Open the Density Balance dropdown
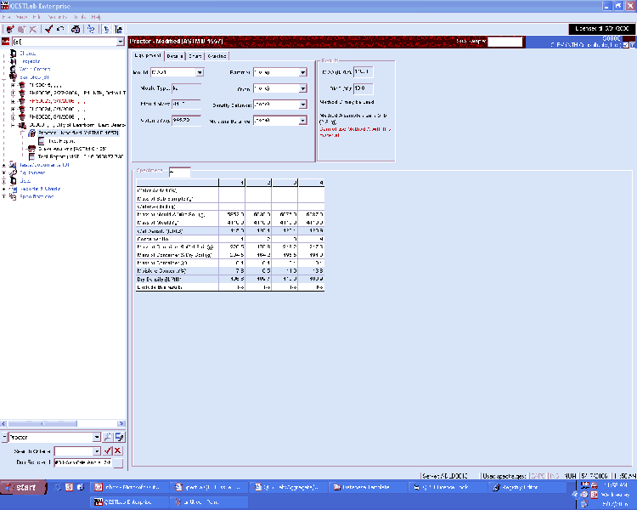Image resolution: width=637 pixels, height=510 pixels. 302,105
